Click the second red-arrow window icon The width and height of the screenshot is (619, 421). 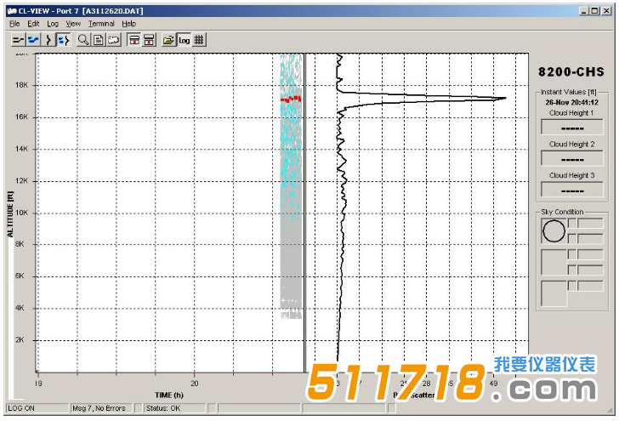click(149, 40)
